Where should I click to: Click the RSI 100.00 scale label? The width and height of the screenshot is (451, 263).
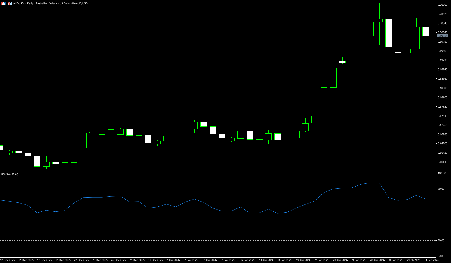(x=442, y=173)
